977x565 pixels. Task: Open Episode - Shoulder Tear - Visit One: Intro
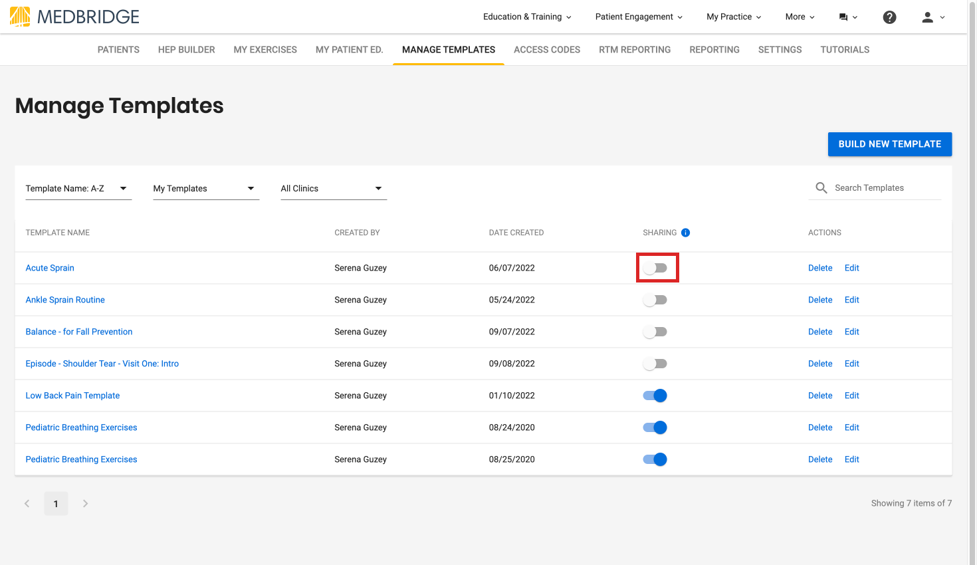tap(102, 364)
